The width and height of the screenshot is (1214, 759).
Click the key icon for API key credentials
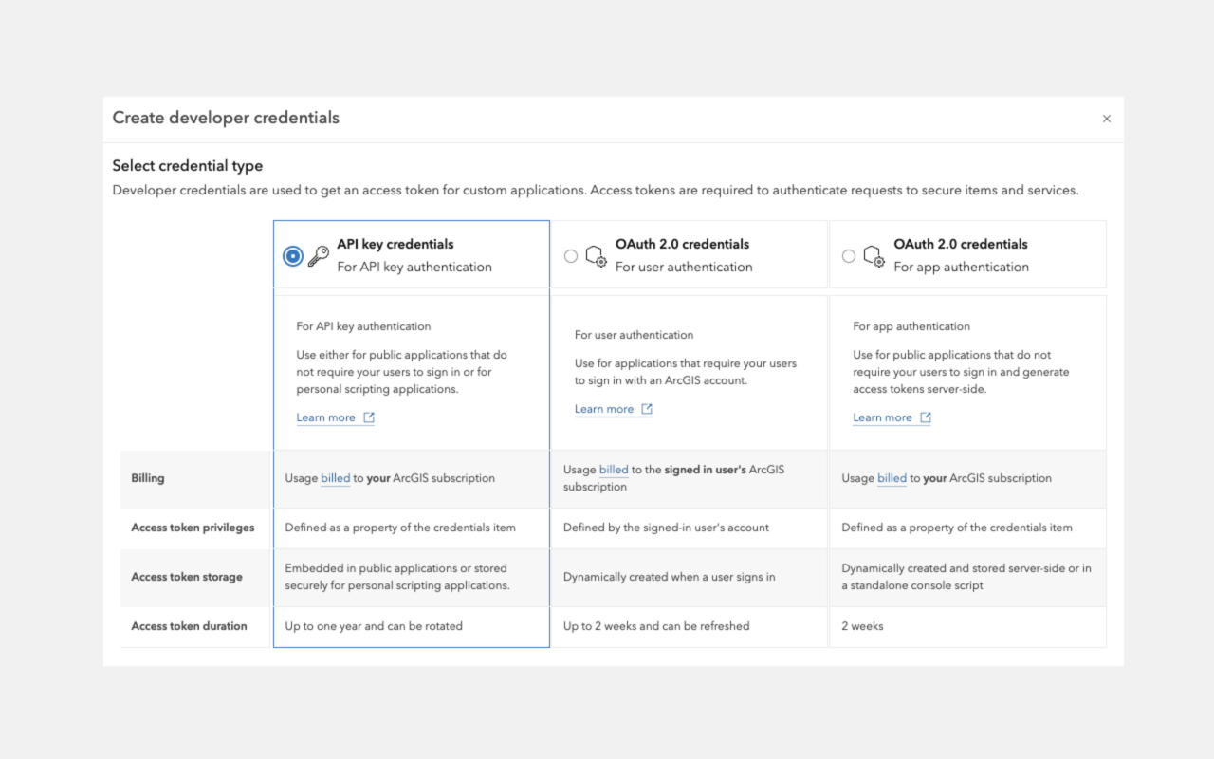tap(319, 256)
